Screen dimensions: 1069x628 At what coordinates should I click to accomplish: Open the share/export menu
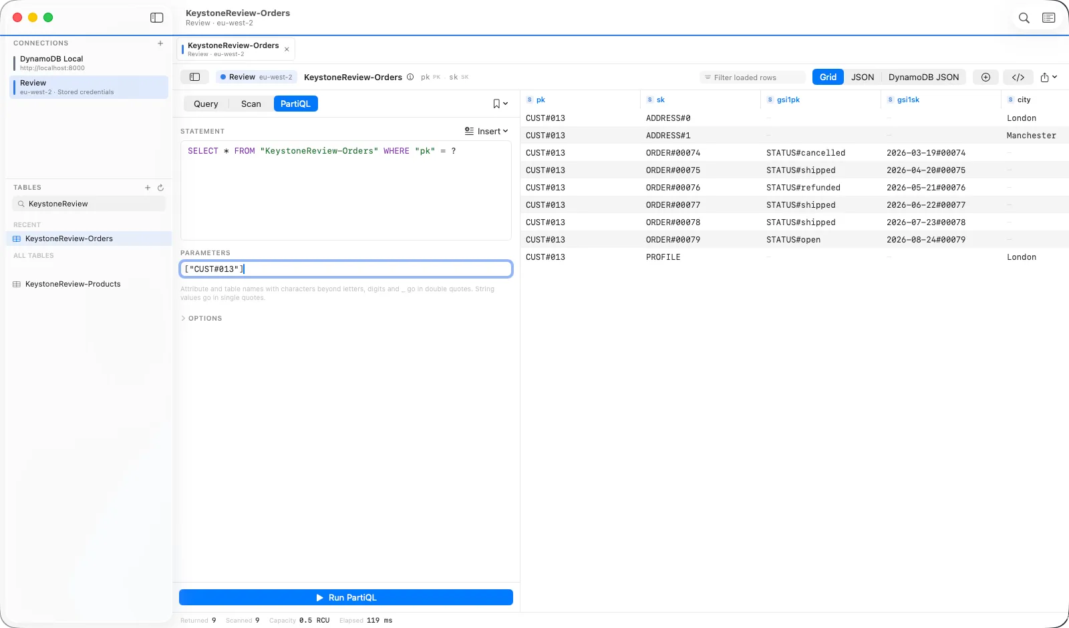[1048, 77]
